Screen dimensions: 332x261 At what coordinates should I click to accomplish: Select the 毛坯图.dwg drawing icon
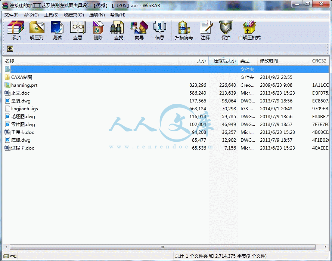7,116
